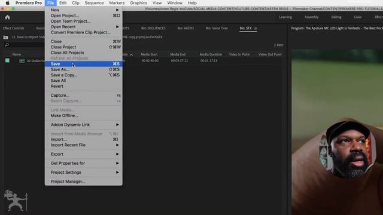The width and height of the screenshot is (383, 215).
Task: Click the green label swatch of clip
Action: pos(7,60)
